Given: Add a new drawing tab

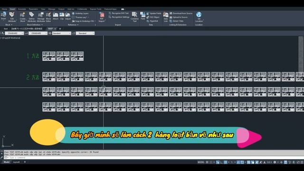Looking at the screenshot, I should [60, 28].
